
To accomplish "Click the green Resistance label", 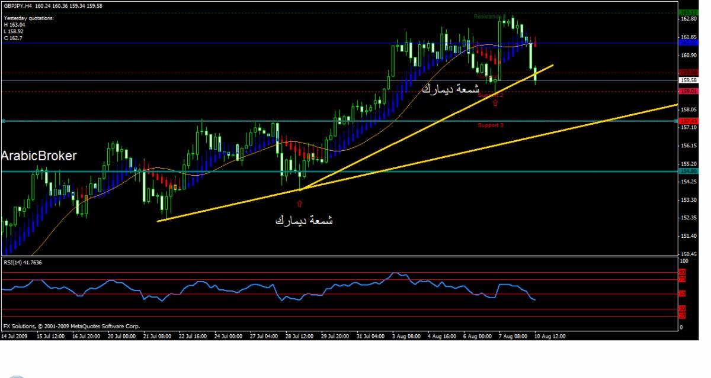I will click(489, 17).
